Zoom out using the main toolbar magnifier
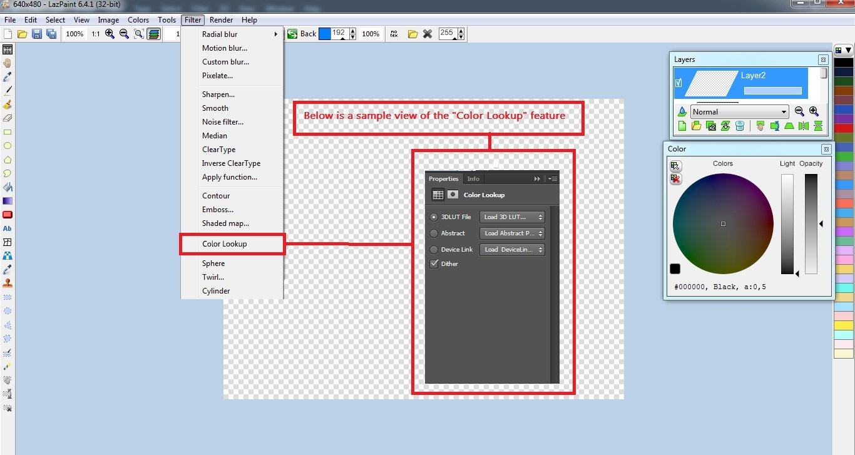855x455 pixels. [x=124, y=34]
